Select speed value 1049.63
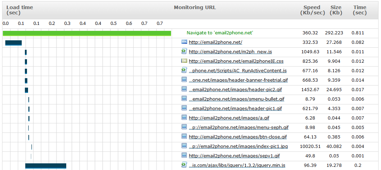 (310, 52)
